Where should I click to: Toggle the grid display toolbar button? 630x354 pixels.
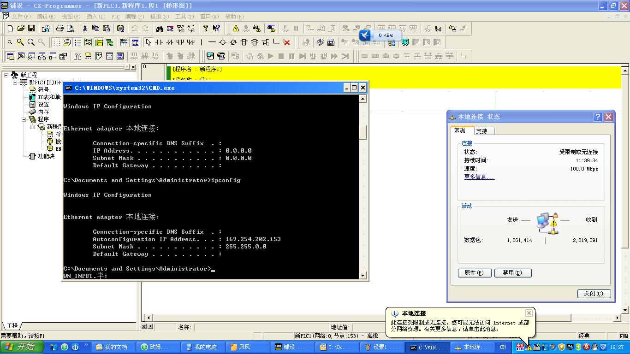point(56,42)
